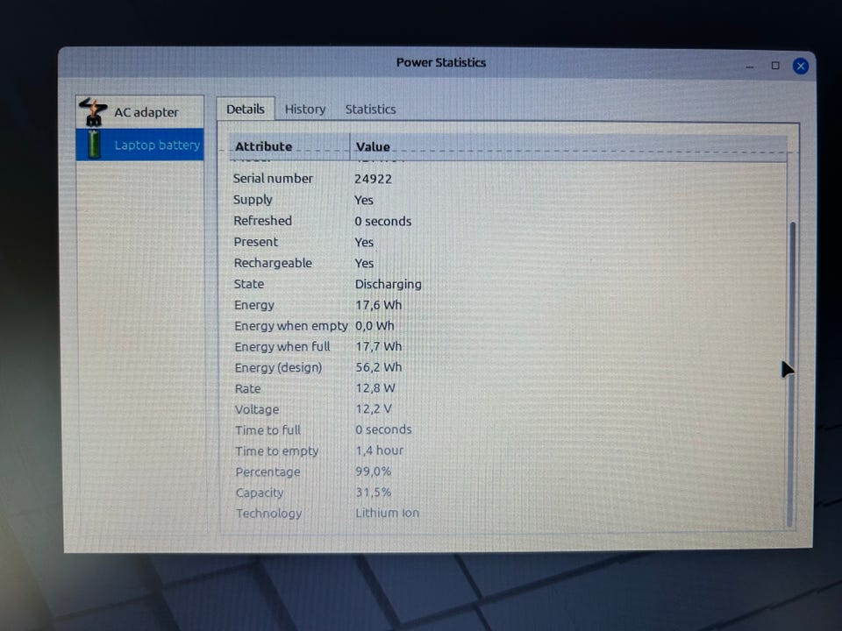Click the 99,0% percentage value
The width and height of the screenshot is (842, 631).
(x=374, y=471)
